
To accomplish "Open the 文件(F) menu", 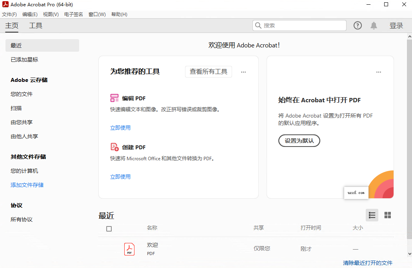I will click(9, 14).
